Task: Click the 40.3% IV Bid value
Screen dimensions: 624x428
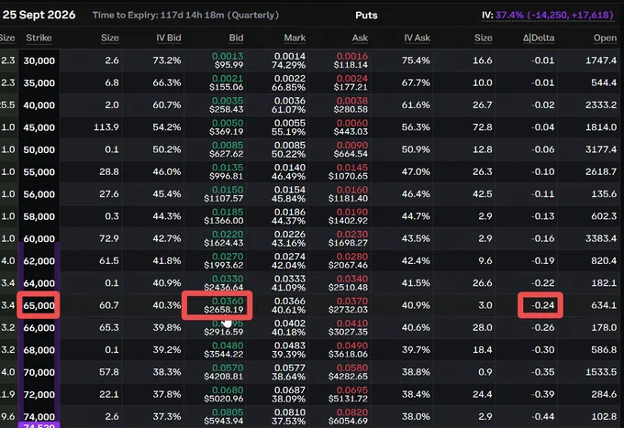Action: coord(167,305)
